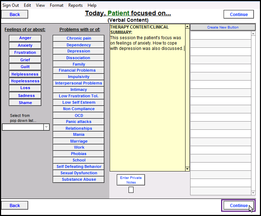Viewport: 261px width, 216px height.
Task: Click Create New Button
Action: click(x=223, y=27)
